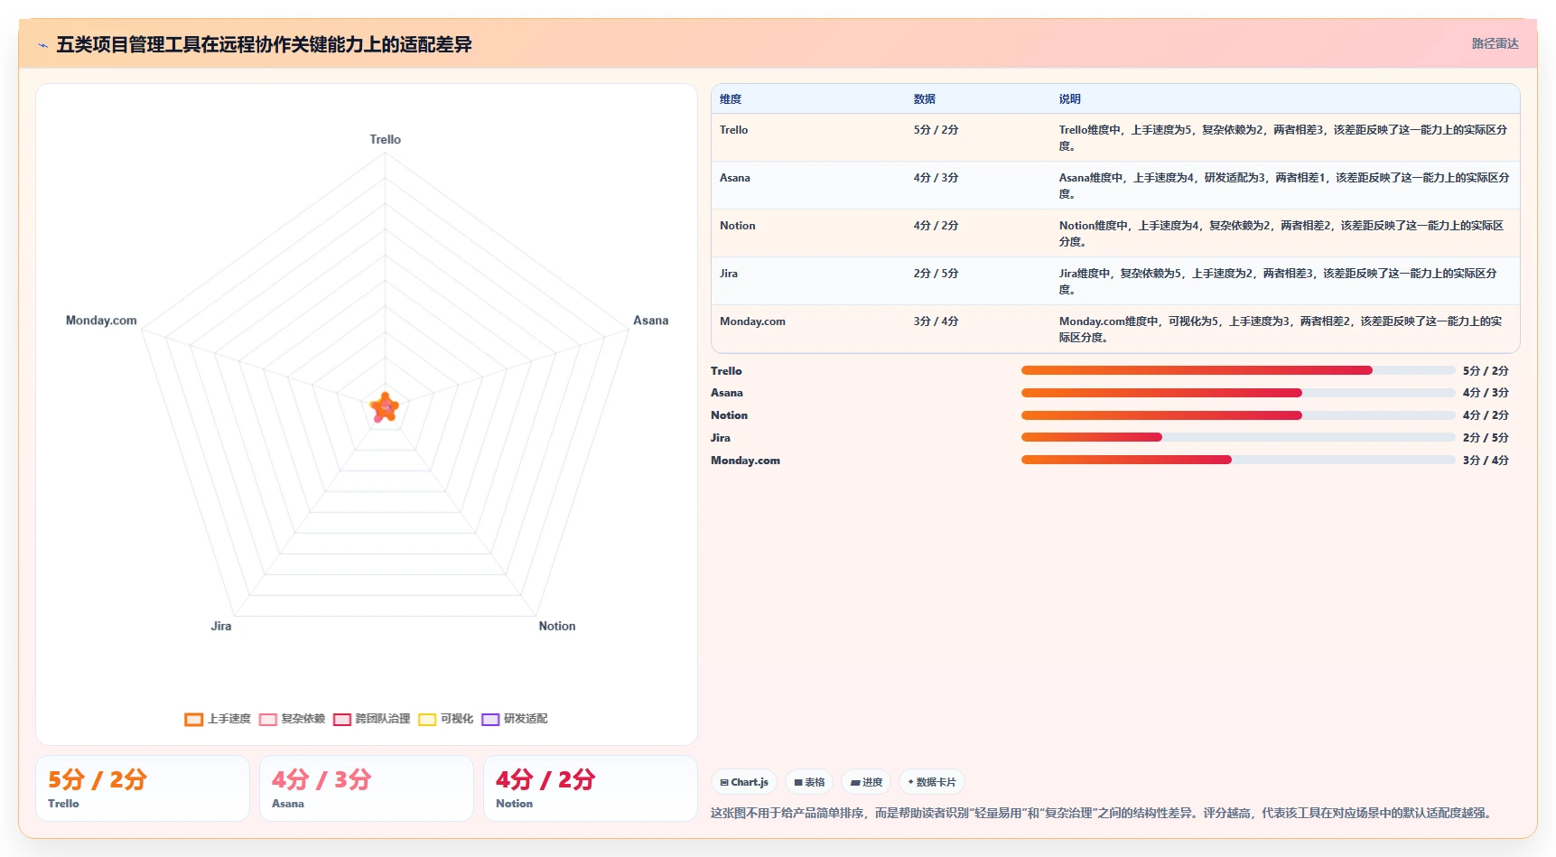The height and width of the screenshot is (857, 1556).
Task: Click the purple 研发适配 legend color box
Action: point(490,720)
